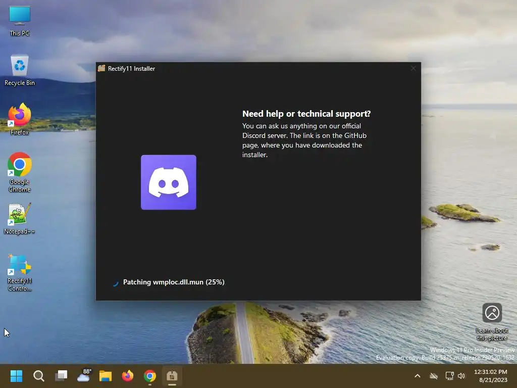
Task: Open File Explorer from the taskbar
Action: click(106, 376)
